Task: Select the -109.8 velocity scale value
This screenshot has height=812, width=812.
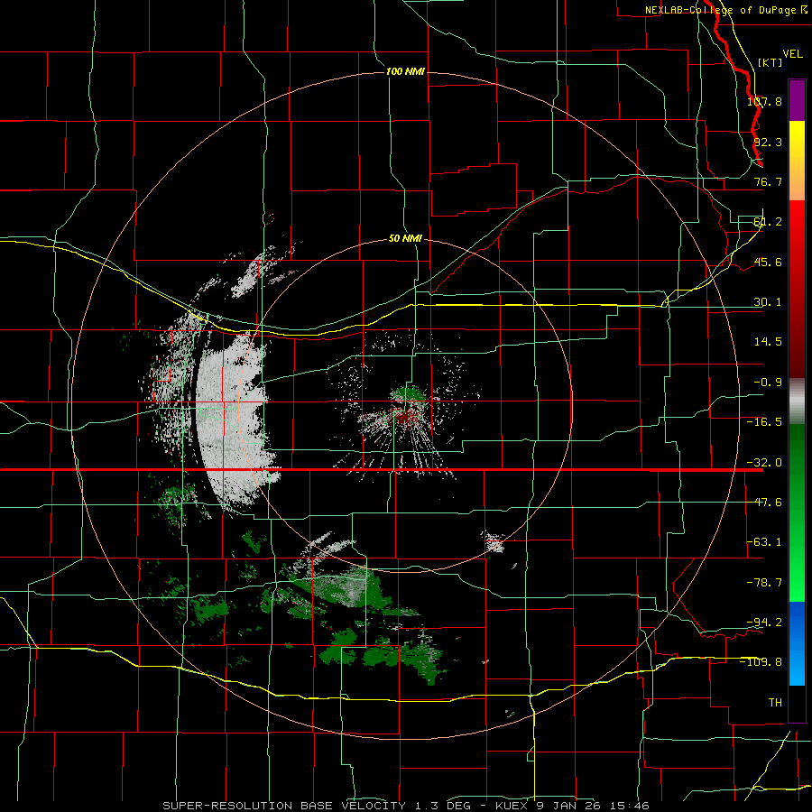Action: [x=761, y=662]
